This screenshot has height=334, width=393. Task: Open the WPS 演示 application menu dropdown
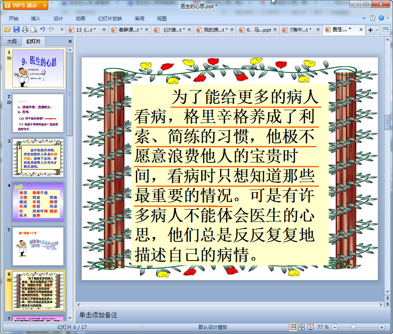(x=45, y=5)
